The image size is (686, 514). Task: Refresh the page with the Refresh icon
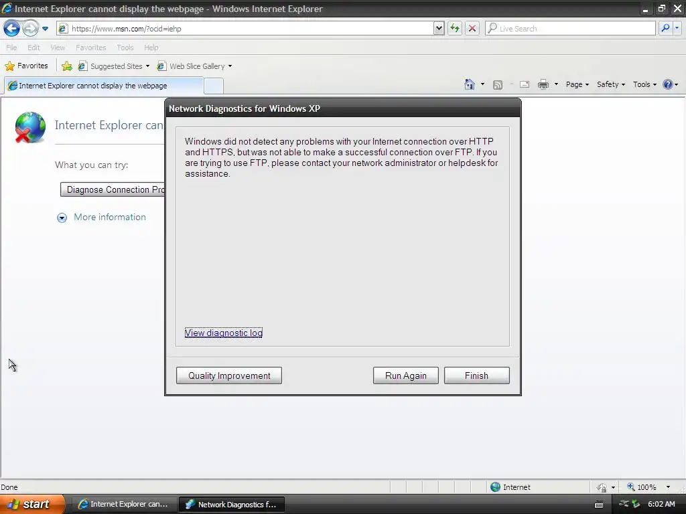[x=455, y=29]
